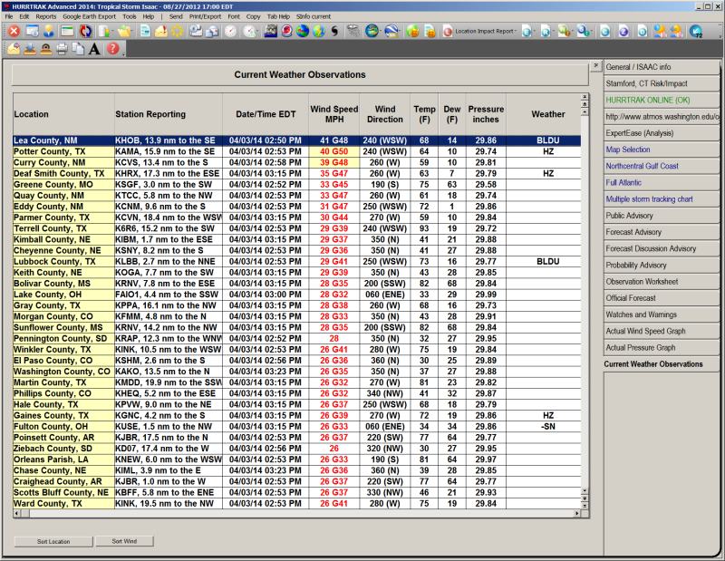Click the open folder toolbar icon
Screen dimensions: 725x561
pos(124,31)
